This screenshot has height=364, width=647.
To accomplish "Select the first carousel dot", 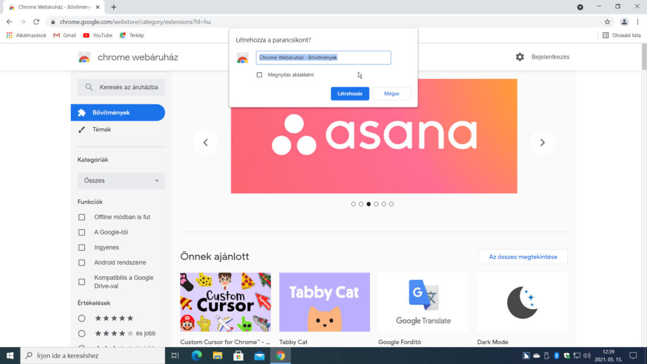I will coord(353,204).
